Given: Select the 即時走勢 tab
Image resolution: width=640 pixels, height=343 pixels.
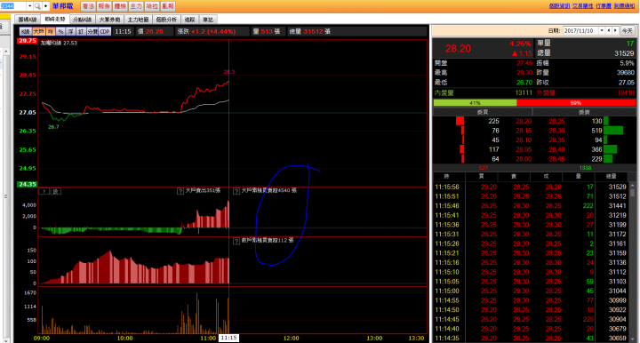Looking at the screenshot, I should (x=55, y=20).
